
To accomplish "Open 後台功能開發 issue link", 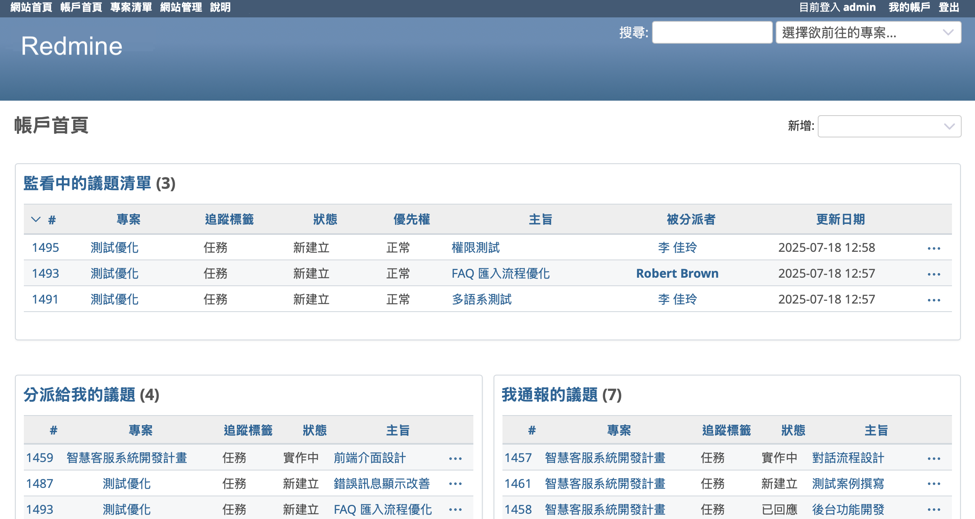I will point(848,509).
